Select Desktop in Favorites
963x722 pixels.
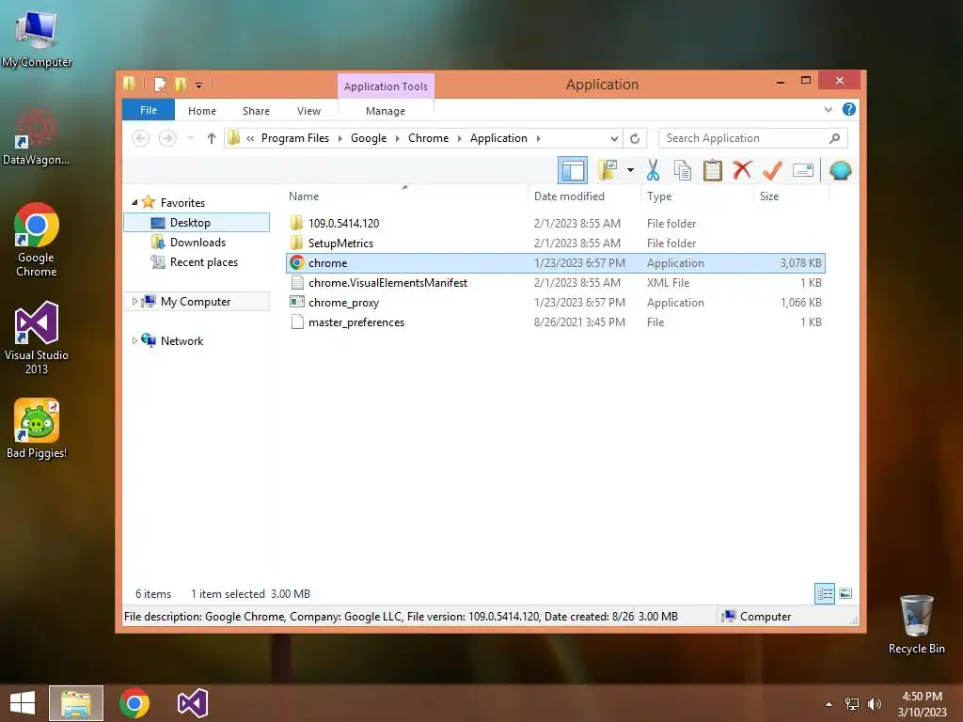click(x=197, y=222)
